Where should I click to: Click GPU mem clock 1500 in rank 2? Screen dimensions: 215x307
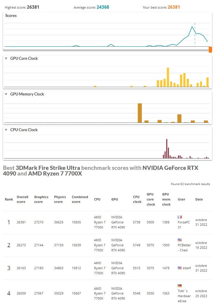point(166,245)
